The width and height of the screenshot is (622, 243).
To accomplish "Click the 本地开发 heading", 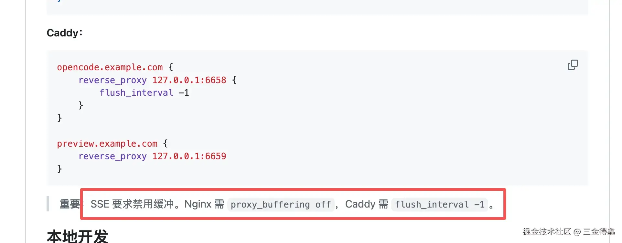I will point(77,236).
